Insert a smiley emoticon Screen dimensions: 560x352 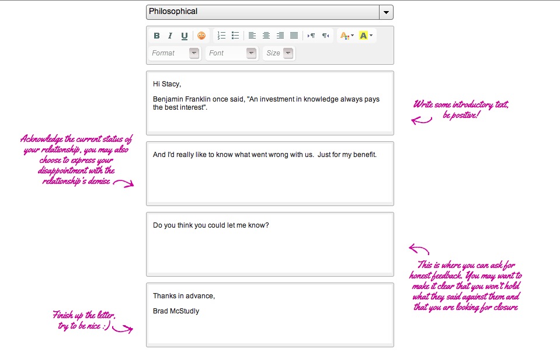(x=201, y=36)
